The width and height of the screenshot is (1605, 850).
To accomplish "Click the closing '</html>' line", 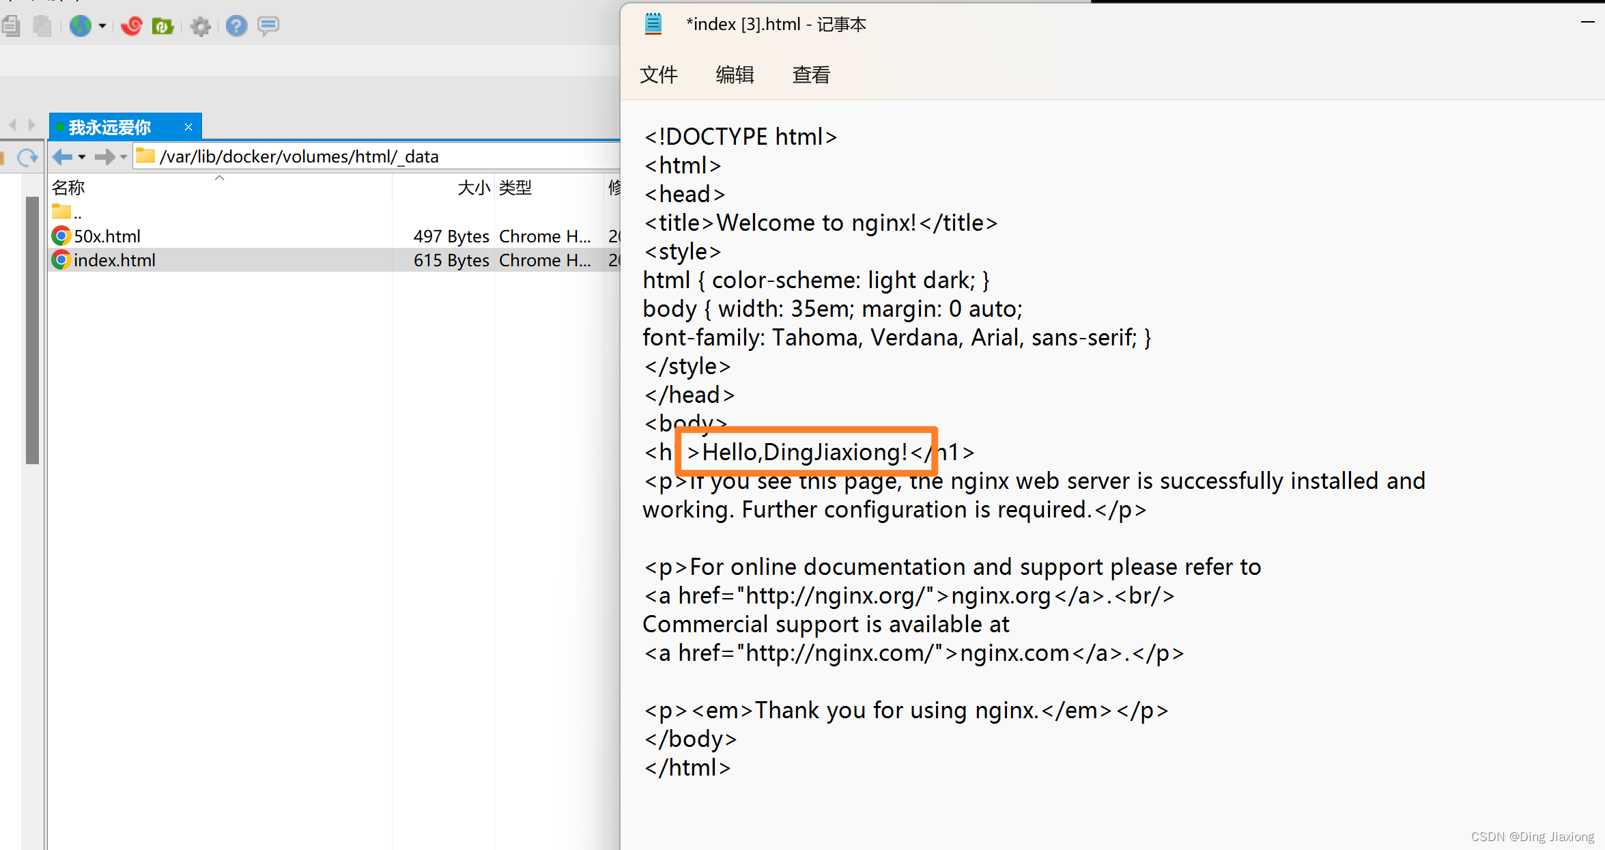I will click(x=687, y=767).
